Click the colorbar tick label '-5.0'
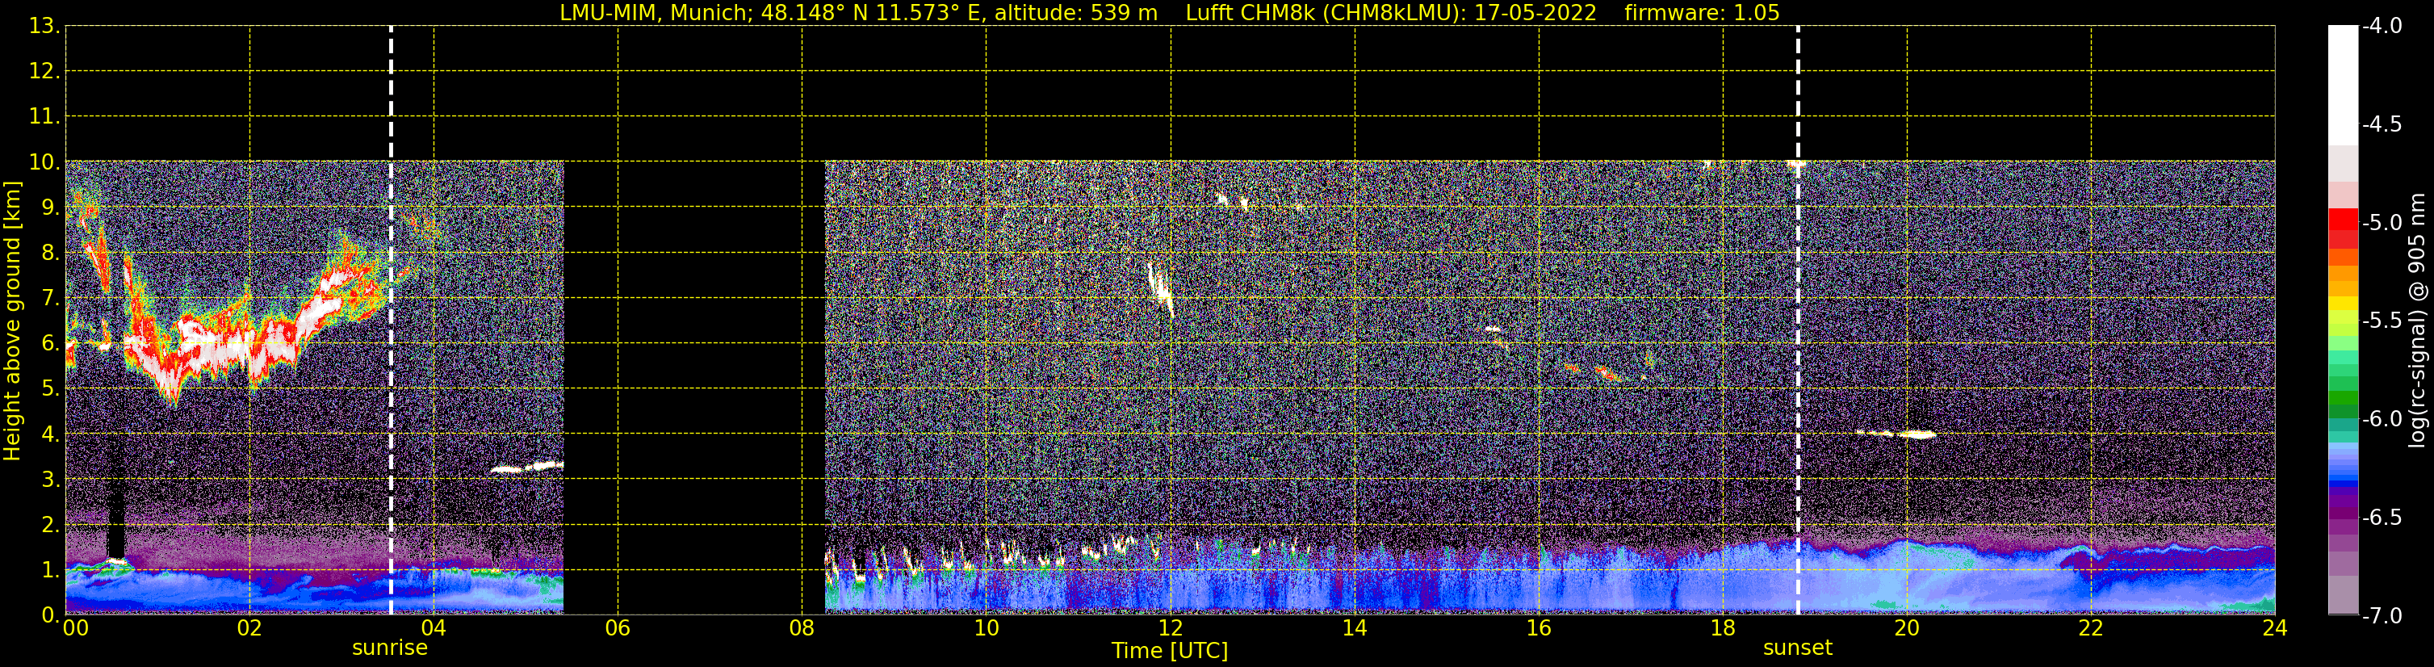The image size is (2434, 667). click(2381, 222)
